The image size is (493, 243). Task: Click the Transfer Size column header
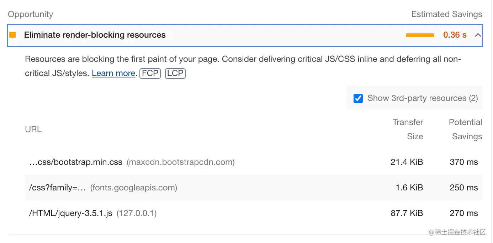pos(408,129)
